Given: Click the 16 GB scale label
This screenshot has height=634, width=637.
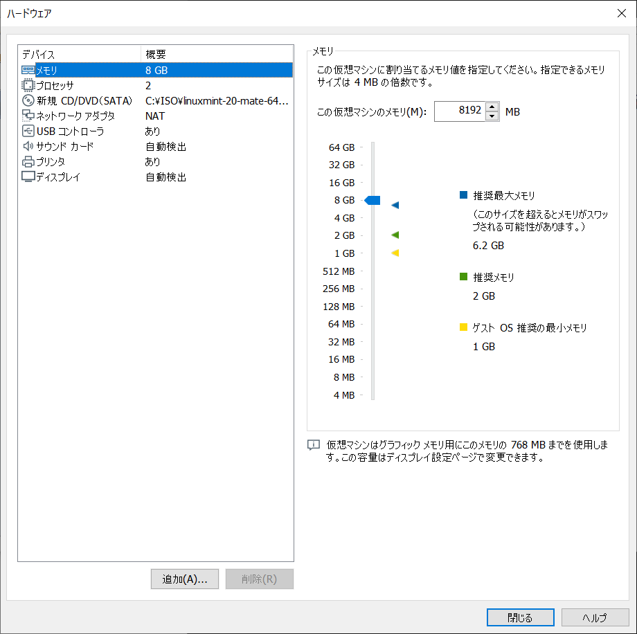Looking at the screenshot, I should click(x=341, y=183).
